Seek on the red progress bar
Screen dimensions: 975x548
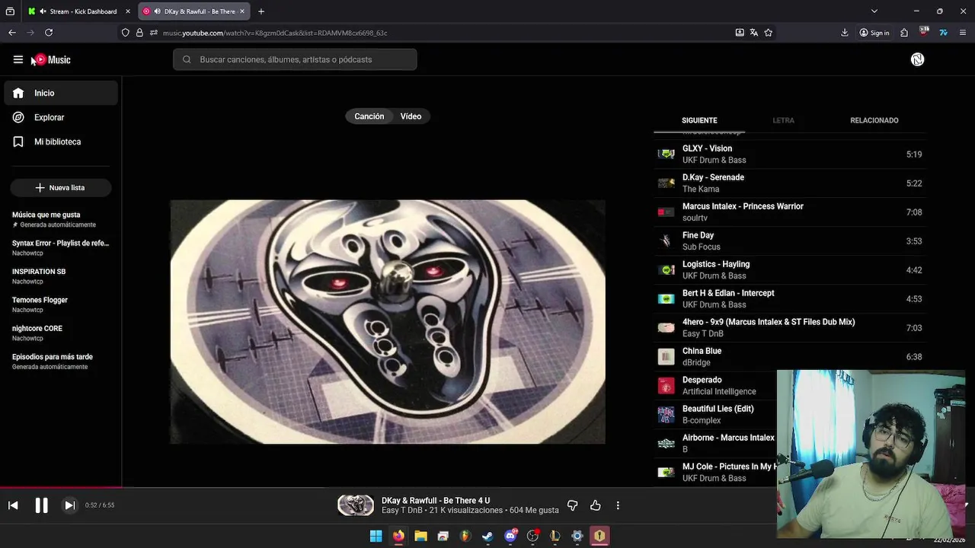(x=61, y=487)
